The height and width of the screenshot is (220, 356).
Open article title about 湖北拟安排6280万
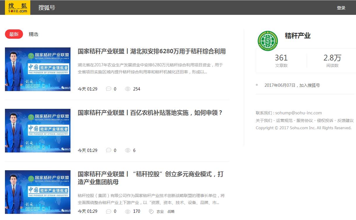click(x=151, y=52)
